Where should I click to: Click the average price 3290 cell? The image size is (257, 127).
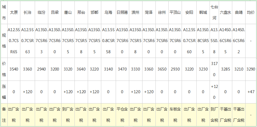(251, 69)
